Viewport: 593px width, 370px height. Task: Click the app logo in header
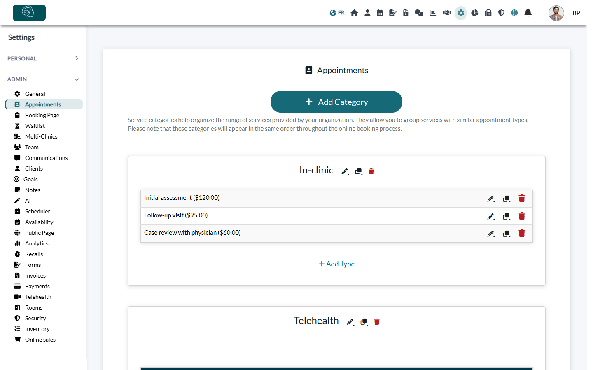click(x=29, y=13)
